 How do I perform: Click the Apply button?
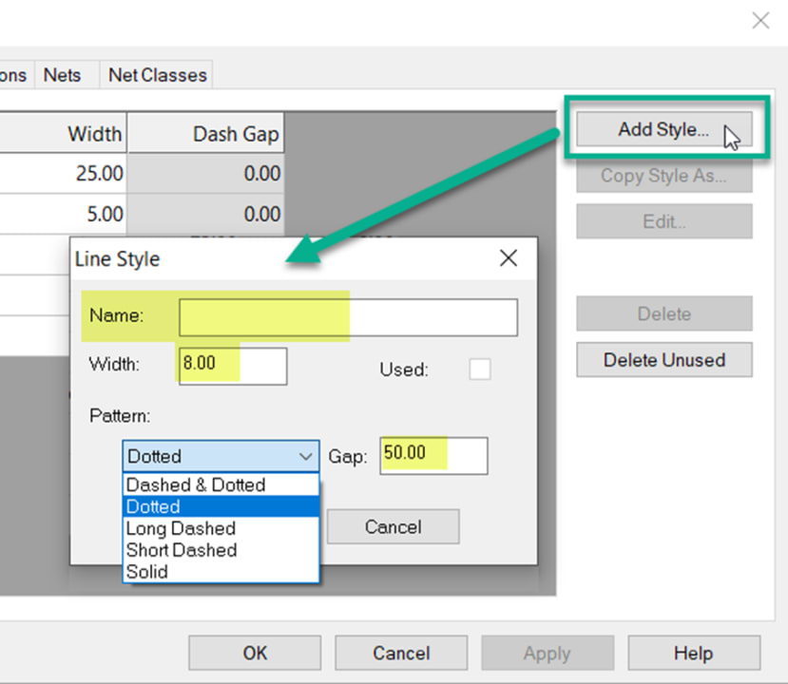pos(547,653)
